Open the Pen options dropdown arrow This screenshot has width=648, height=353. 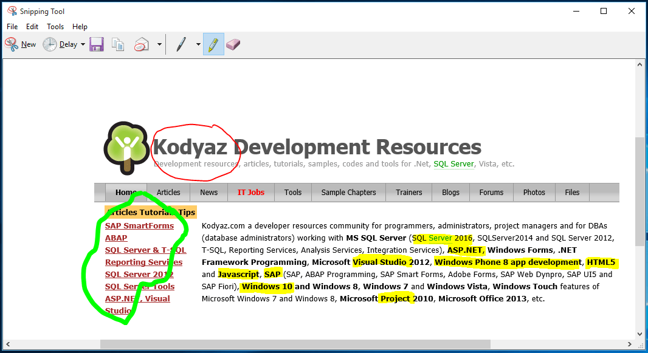click(198, 44)
